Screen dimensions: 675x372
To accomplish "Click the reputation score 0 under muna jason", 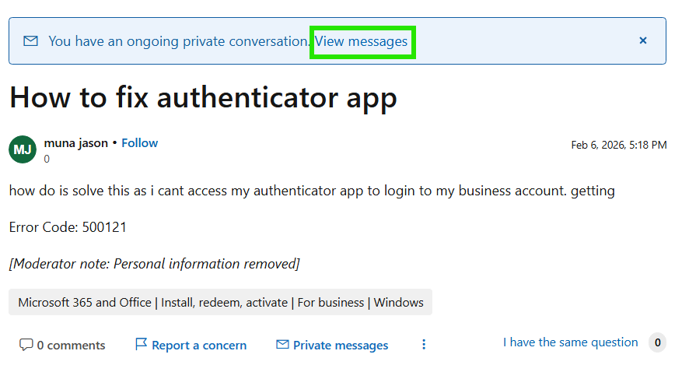I will pos(47,159).
